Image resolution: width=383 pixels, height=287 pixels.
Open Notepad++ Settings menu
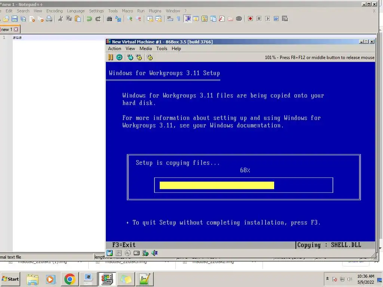[x=96, y=11]
